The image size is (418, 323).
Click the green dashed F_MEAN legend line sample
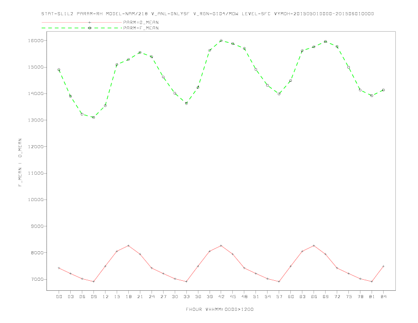(x=82, y=28)
